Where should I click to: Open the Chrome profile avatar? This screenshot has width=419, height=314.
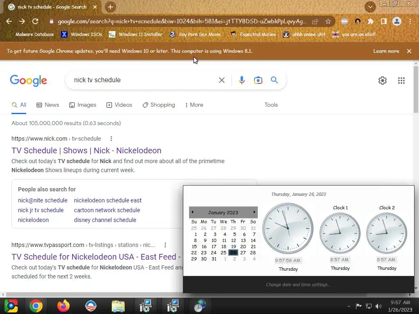point(397,21)
